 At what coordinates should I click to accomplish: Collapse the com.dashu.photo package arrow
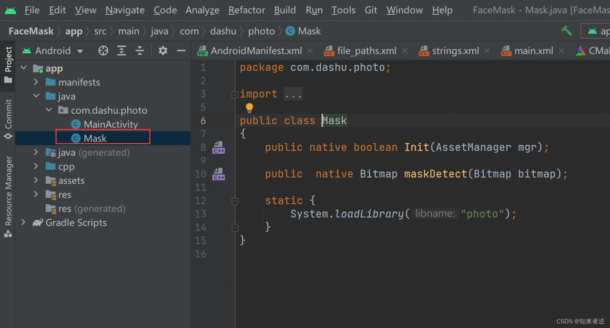49,110
